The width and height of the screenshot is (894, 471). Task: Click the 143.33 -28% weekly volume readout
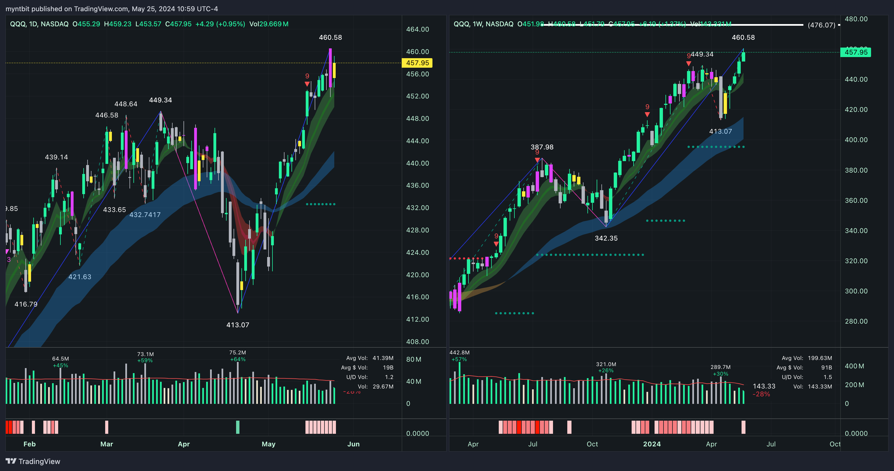click(764, 390)
